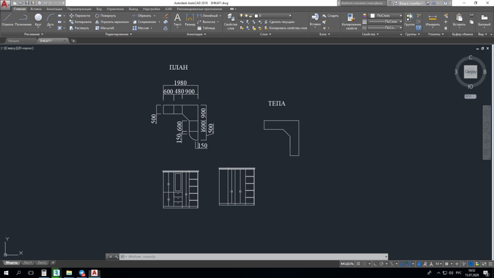
Task: Open the ПоСлою color dropdown
Action: pos(386,16)
